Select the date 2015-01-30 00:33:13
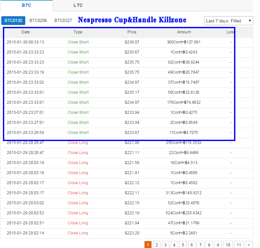Image resolution: width=260 pixels, height=248 pixels. (25, 42)
